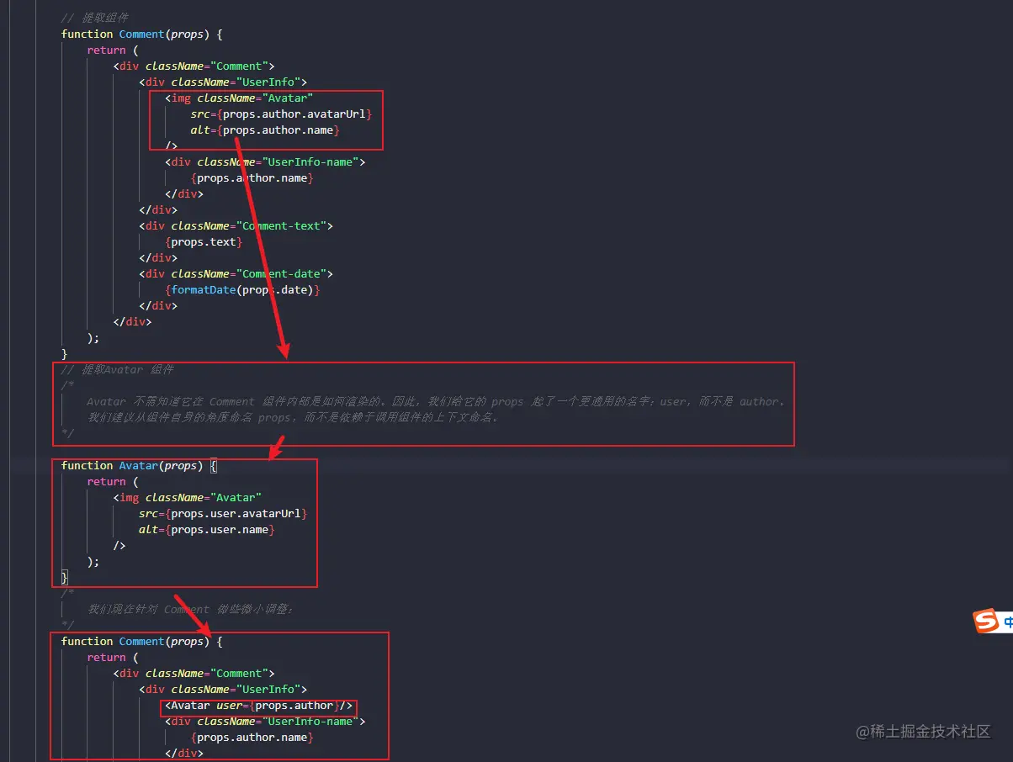This screenshot has width=1013, height=762.
Task: Click the code line src={props.user.avatarUrl}
Action: click(x=223, y=513)
